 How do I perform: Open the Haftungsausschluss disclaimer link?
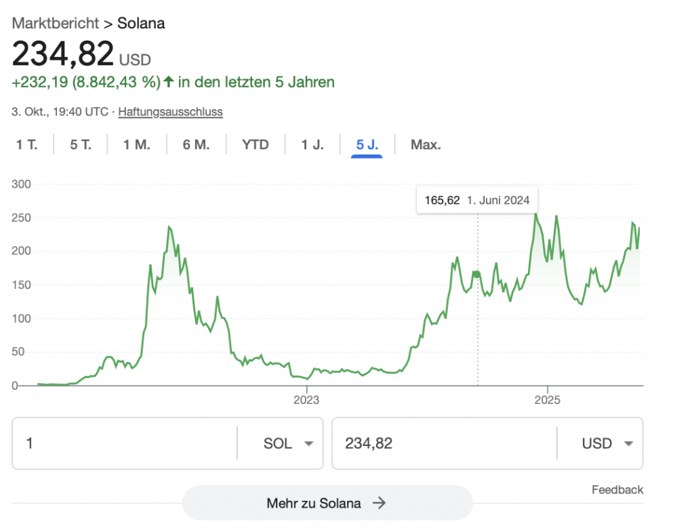click(x=170, y=112)
